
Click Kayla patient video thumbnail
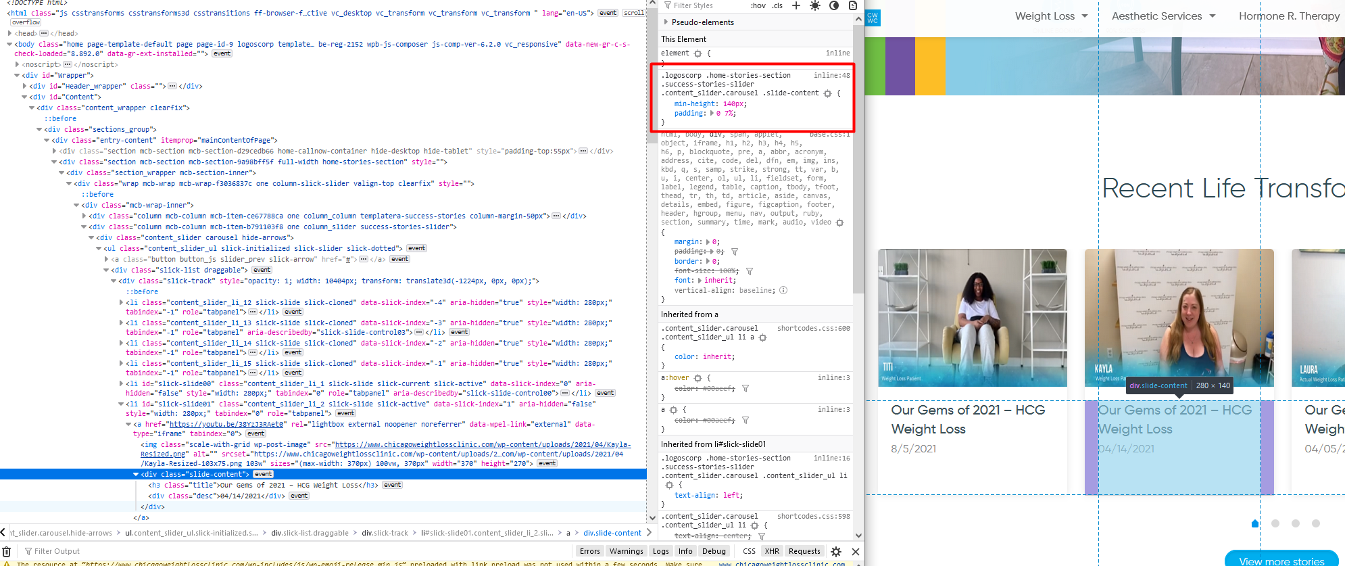[x=1179, y=318]
